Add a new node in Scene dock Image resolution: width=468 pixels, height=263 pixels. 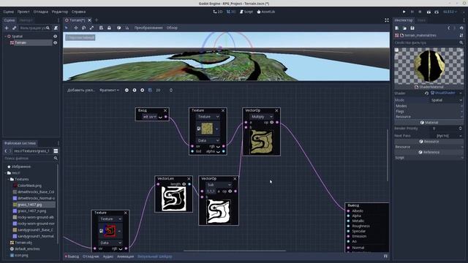point(7,28)
